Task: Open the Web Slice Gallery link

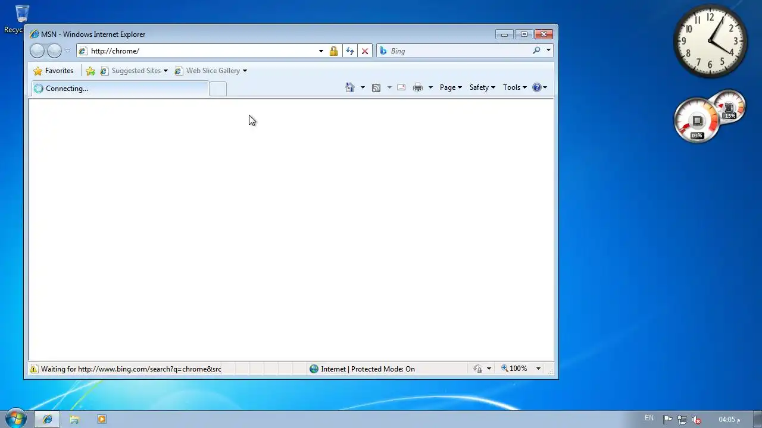Action: point(211,71)
